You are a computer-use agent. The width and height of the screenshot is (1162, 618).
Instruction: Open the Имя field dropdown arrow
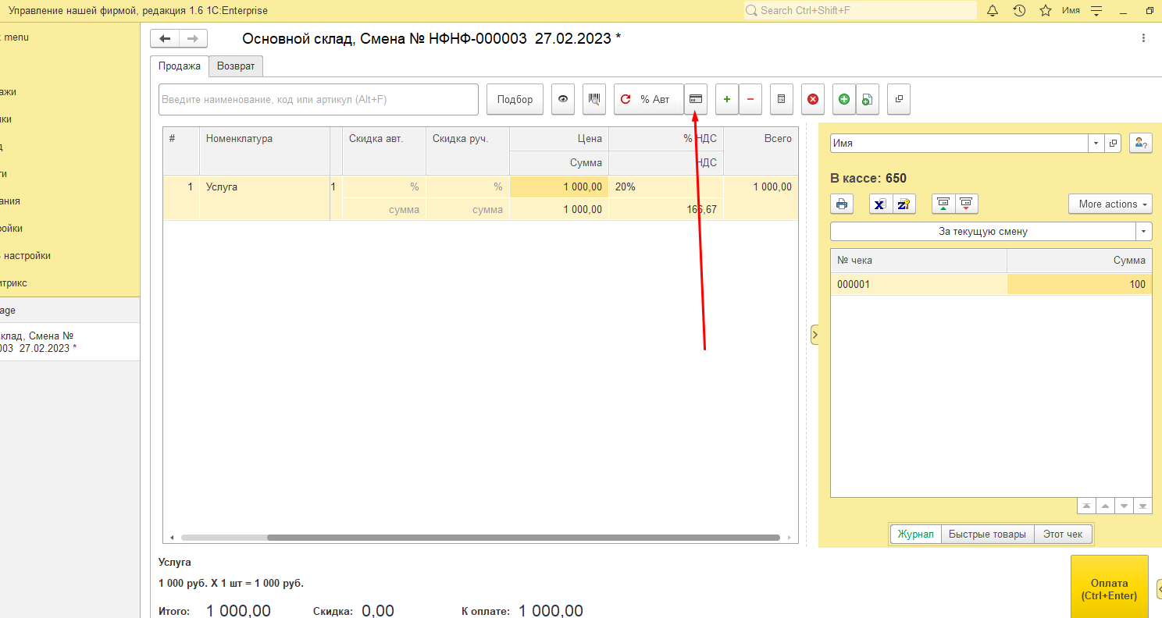coord(1096,144)
